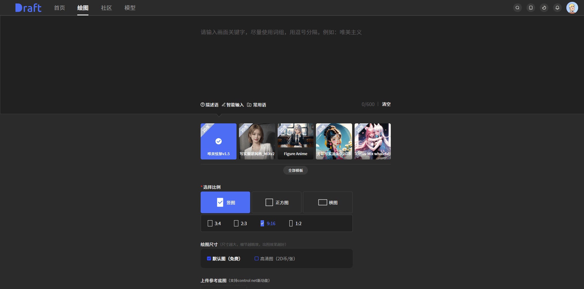Toggle dark mode with the moon icon
Image resolution: width=584 pixels, height=289 pixels.
(x=544, y=8)
